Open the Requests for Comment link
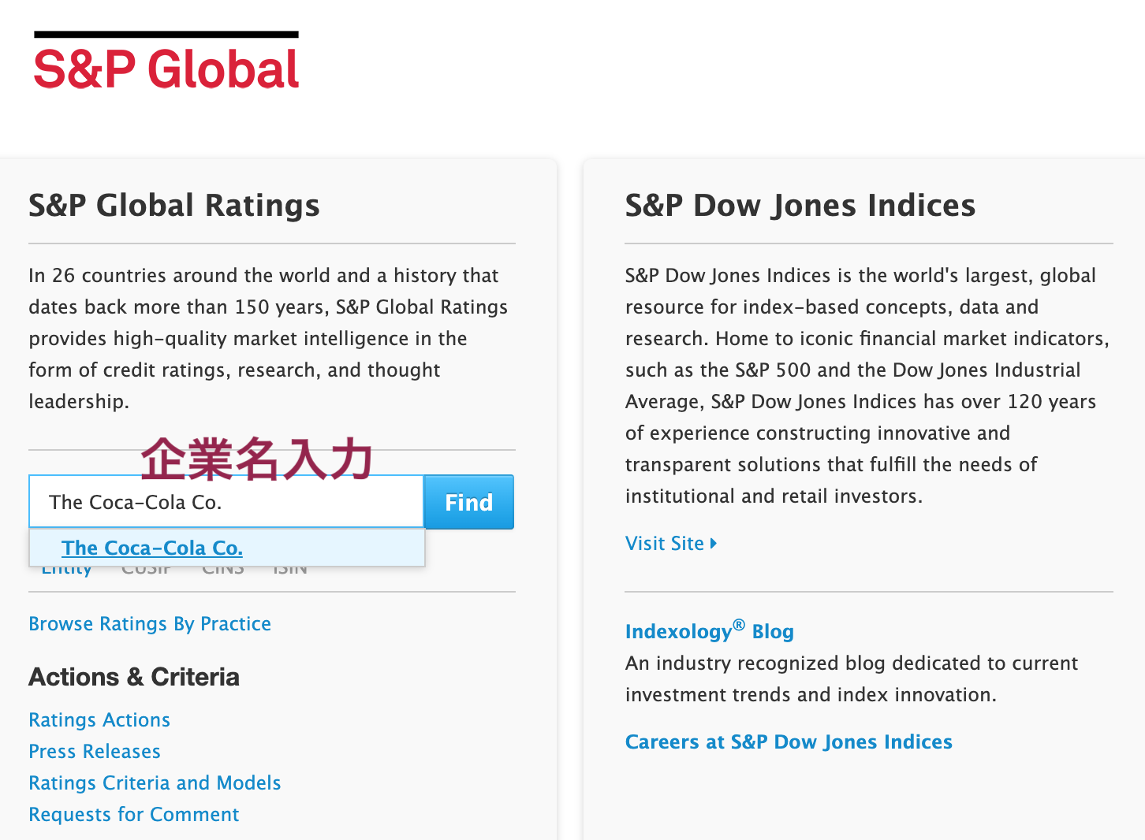The height and width of the screenshot is (840, 1145). pos(134,814)
